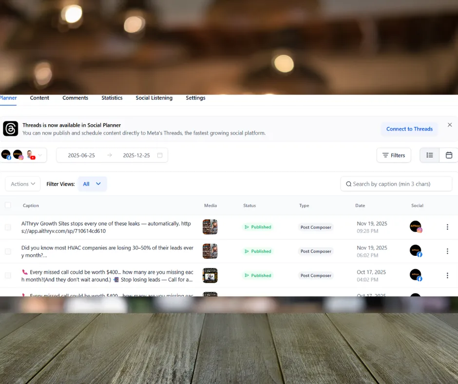458x384 pixels.
Task: Switch to the Settings tab
Action: pos(195,98)
